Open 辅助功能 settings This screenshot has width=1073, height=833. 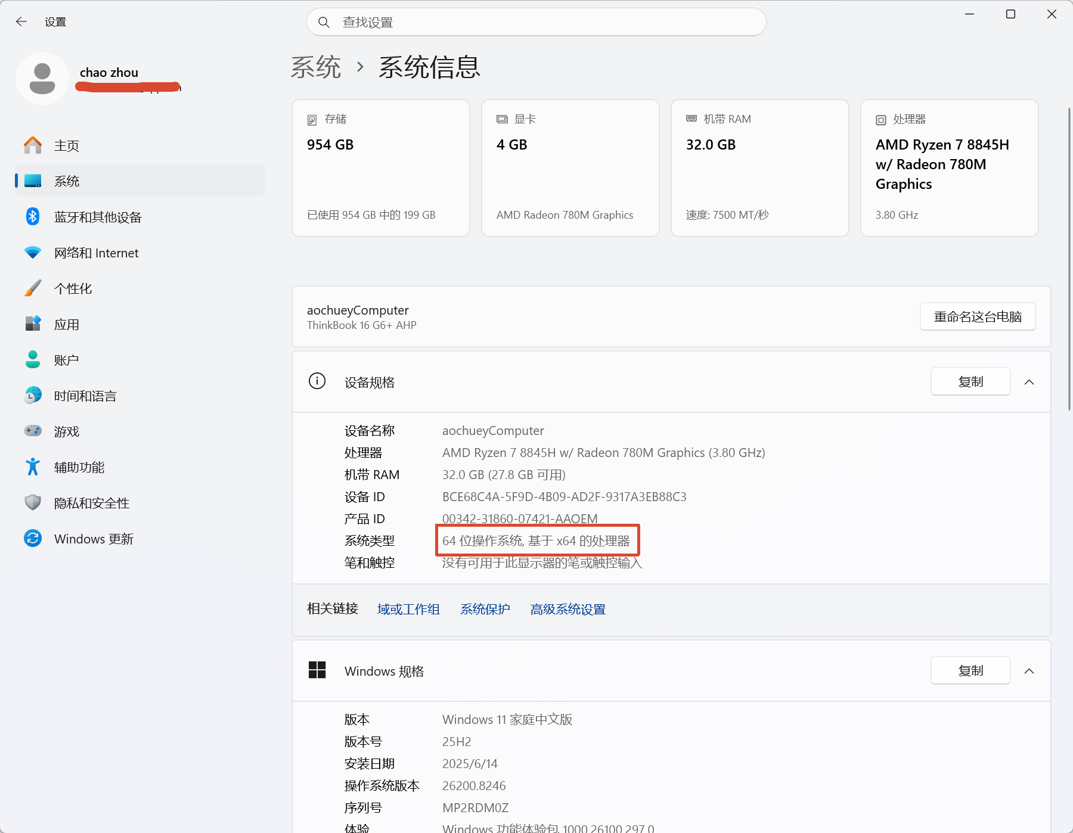click(139, 467)
